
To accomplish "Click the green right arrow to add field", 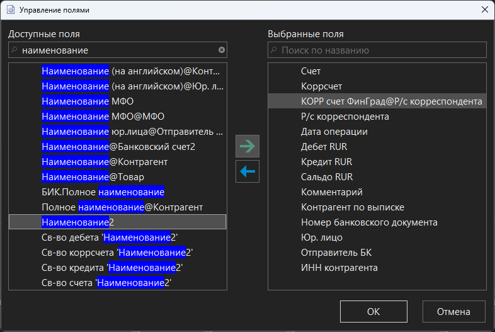I will pos(247,146).
